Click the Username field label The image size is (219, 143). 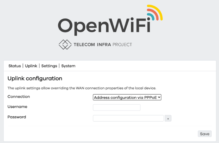(x=17, y=107)
